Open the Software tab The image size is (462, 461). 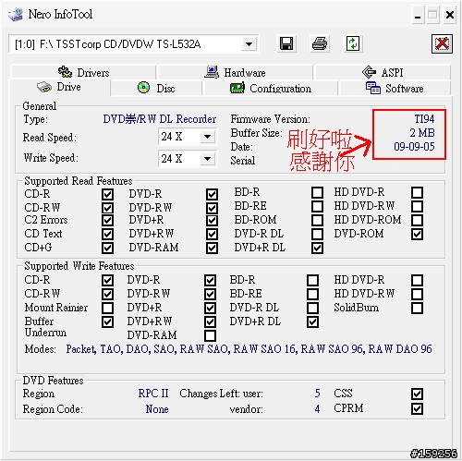pyautogui.click(x=395, y=89)
